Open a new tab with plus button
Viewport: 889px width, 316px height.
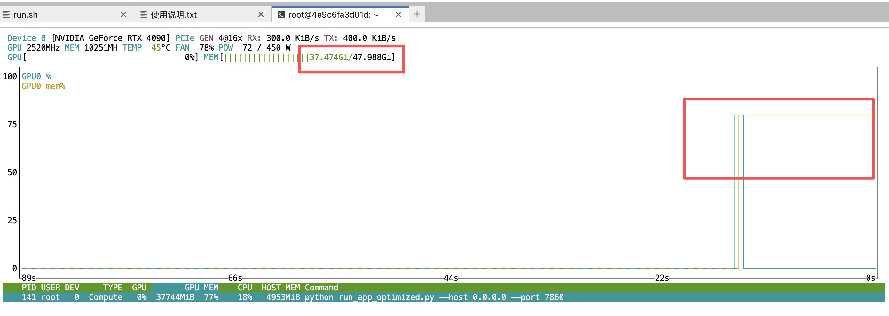(x=417, y=14)
